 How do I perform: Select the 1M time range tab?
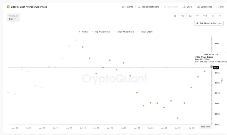tap(190, 16)
